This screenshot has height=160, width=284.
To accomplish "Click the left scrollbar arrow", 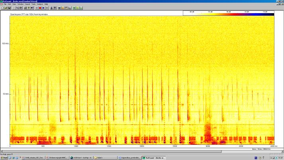I will click(1, 151).
